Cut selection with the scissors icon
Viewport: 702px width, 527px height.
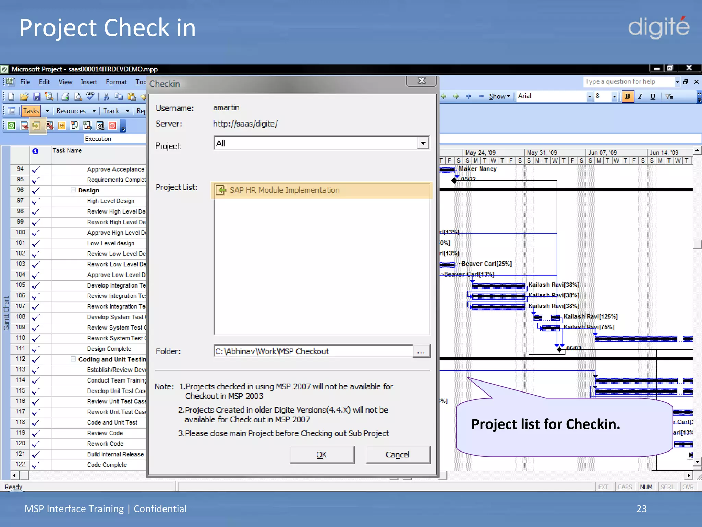[106, 96]
